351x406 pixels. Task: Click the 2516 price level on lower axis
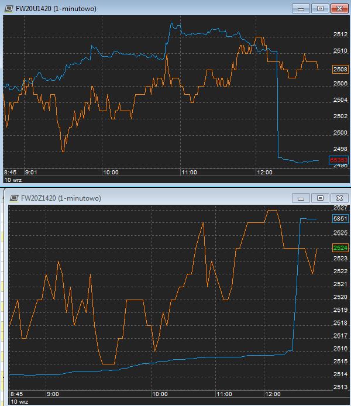(x=340, y=349)
